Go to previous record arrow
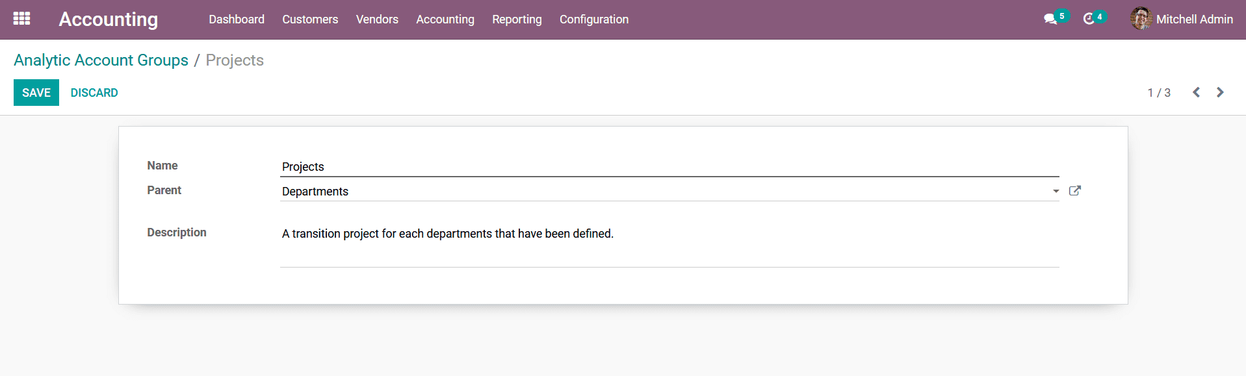The height and width of the screenshot is (376, 1246). [x=1196, y=92]
